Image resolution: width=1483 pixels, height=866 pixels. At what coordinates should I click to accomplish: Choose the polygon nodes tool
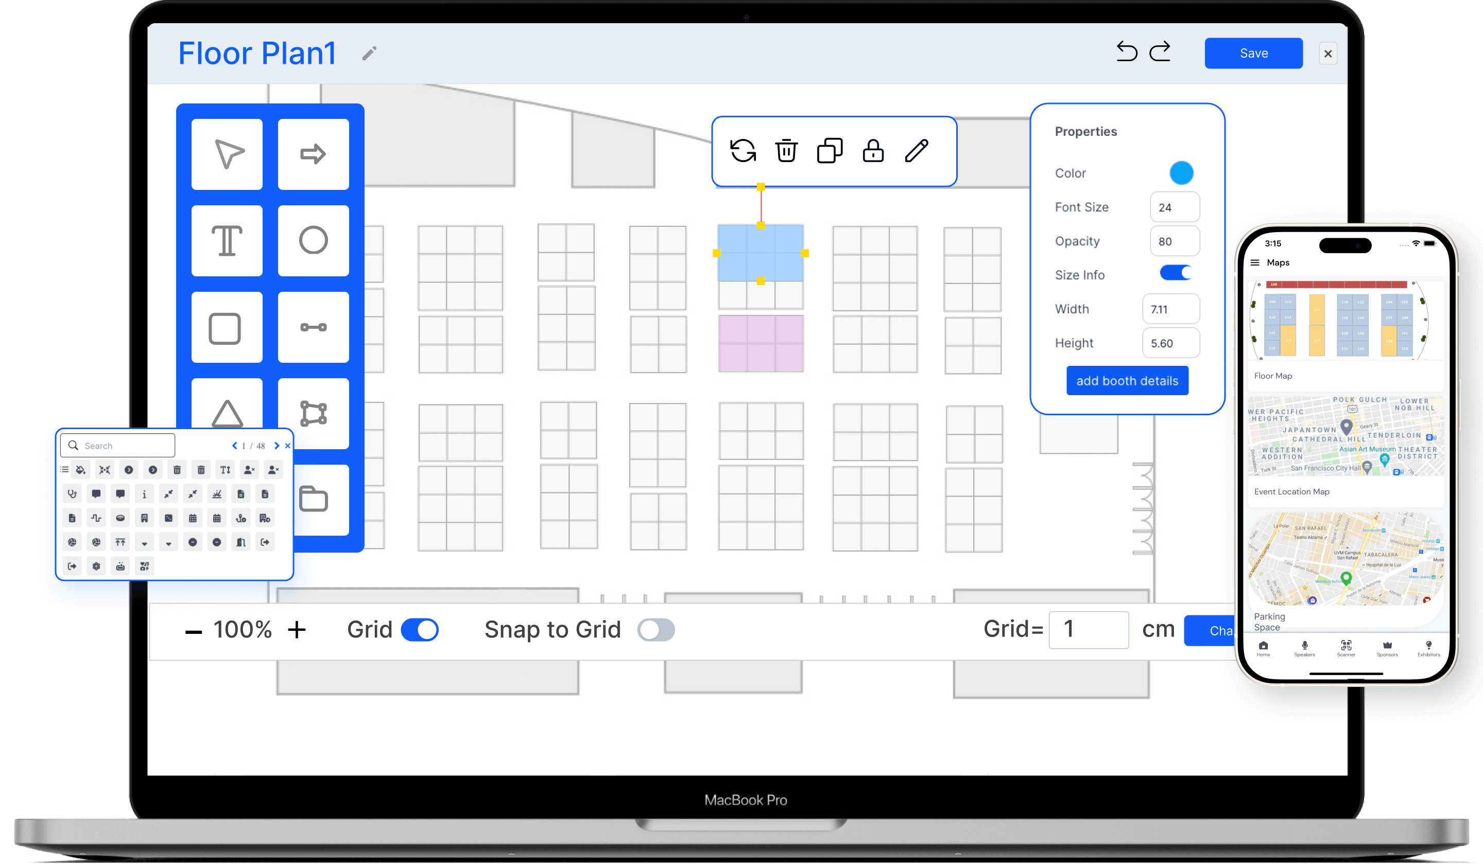[x=313, y=413]
